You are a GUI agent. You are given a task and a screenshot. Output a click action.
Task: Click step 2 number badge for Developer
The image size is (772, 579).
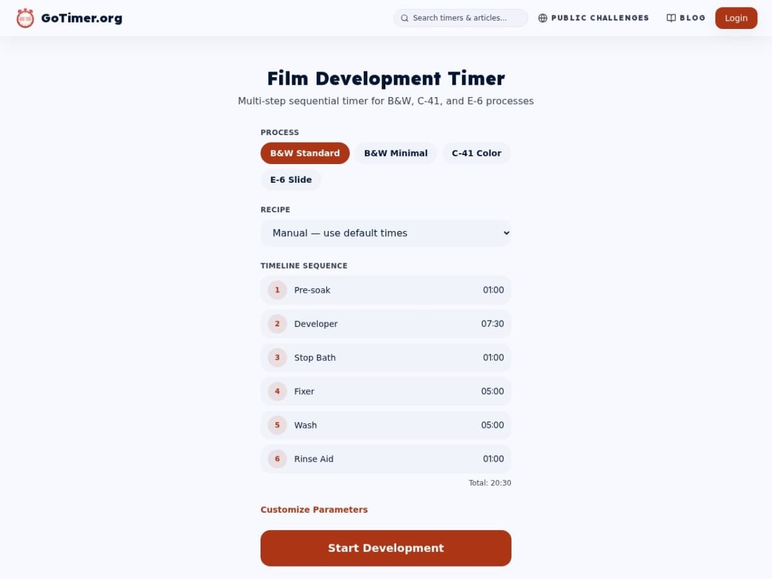(x=277, y=324)
